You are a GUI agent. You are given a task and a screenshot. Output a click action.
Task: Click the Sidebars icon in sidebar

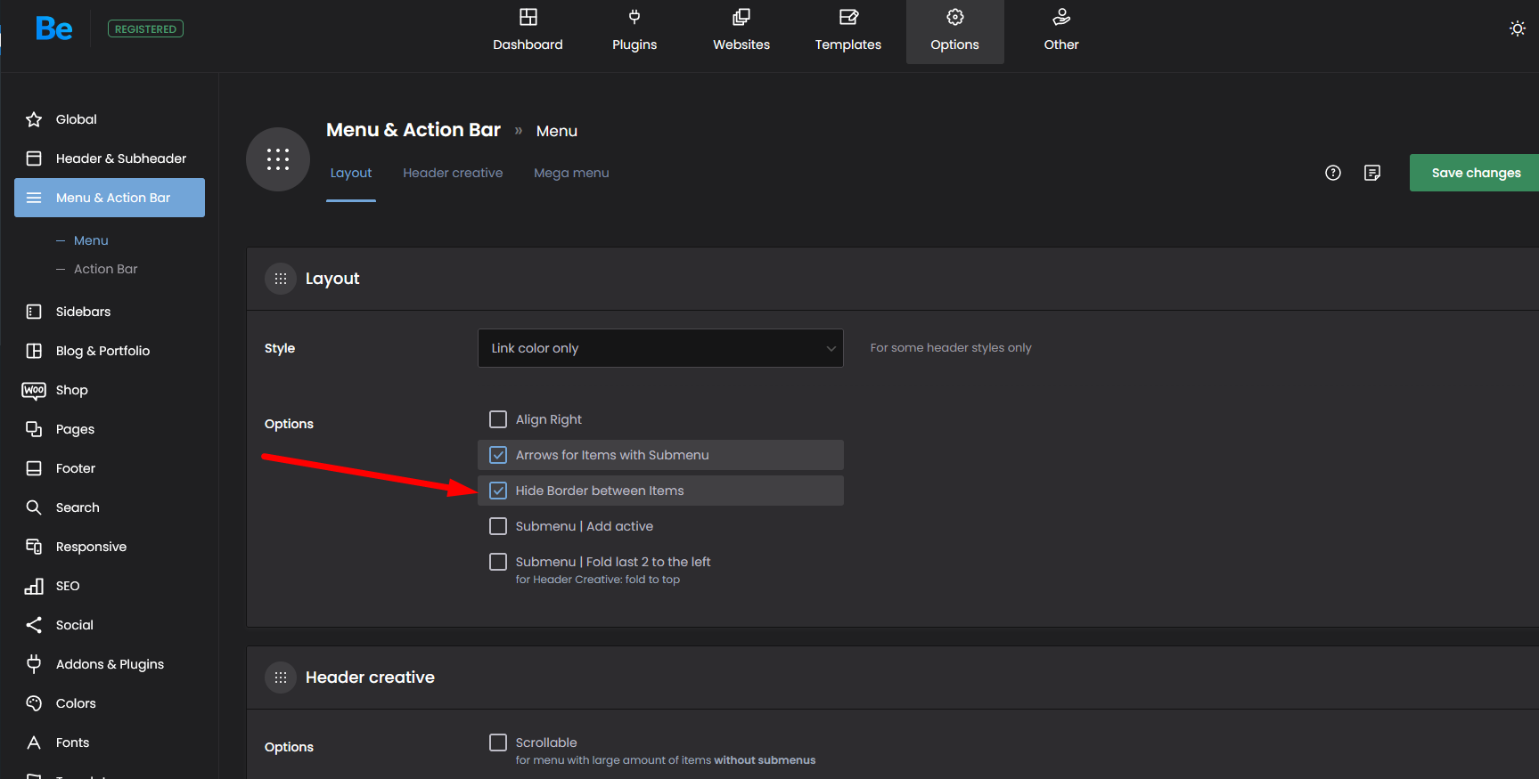pos(34,312)
